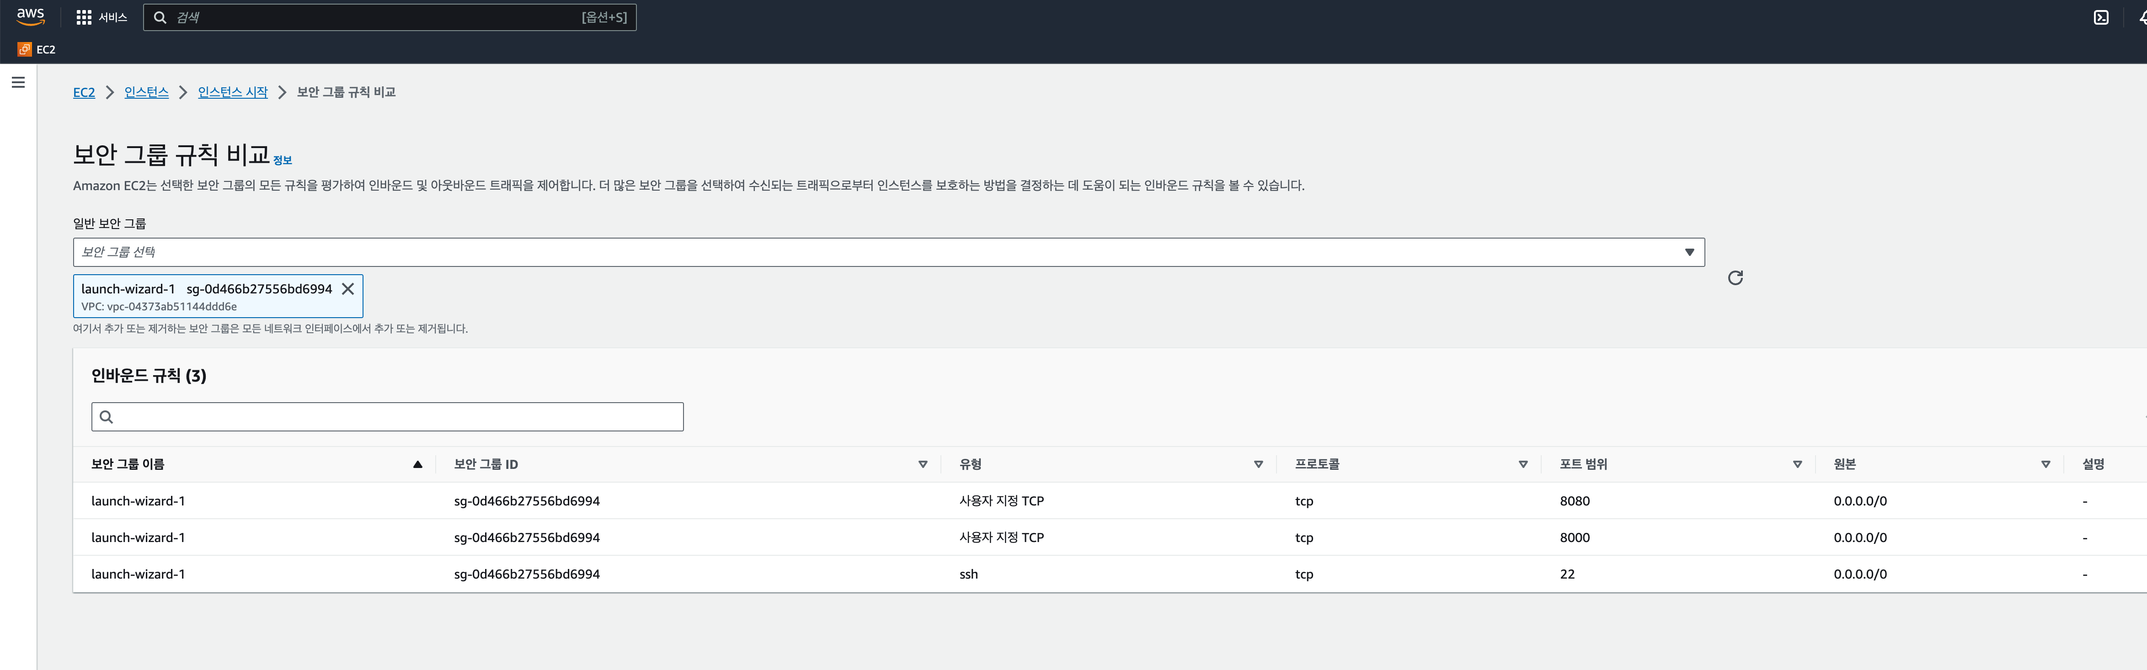This screenshot has width=2147, height=670.
Task: Click the info link beside page title
Action: [283, 160]
